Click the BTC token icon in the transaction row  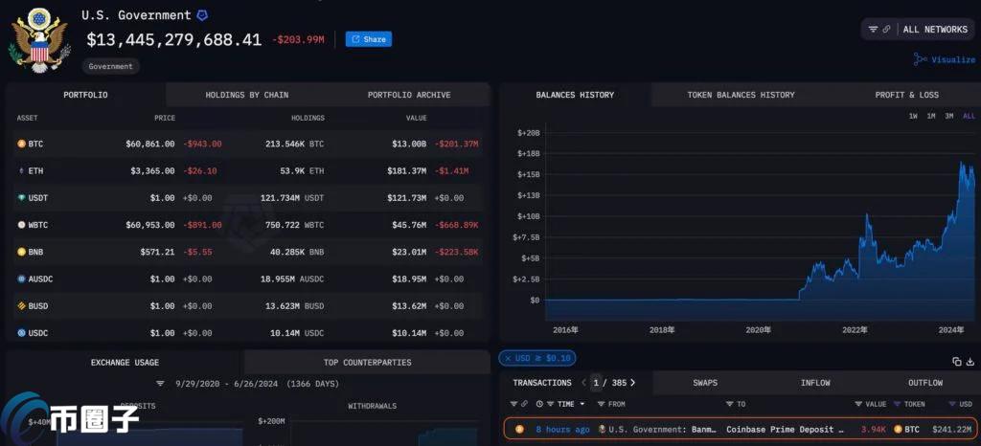click(898, 429)
